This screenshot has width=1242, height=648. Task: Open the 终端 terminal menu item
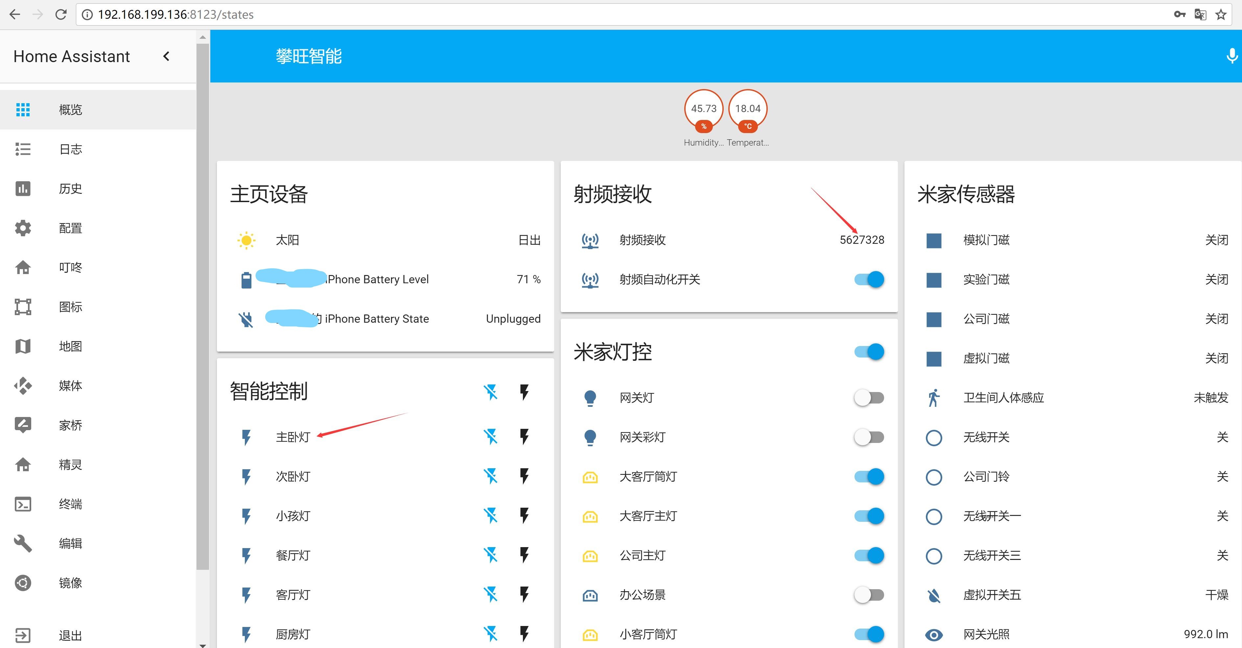[x=98, y=504]
